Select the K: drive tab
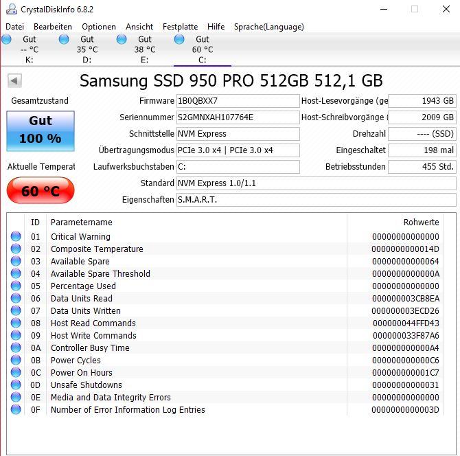 tap(29, 49)
